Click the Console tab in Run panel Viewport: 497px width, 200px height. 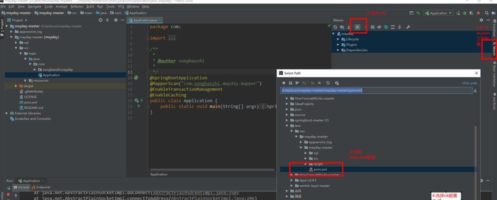(20, 187)
